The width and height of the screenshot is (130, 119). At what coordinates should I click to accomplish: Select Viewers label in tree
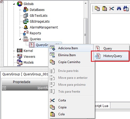30,56
